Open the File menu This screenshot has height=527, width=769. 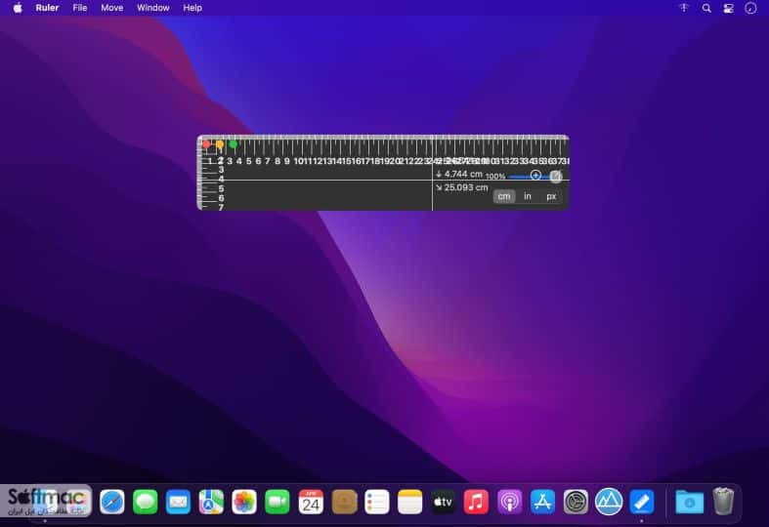(x=79, y=8)
